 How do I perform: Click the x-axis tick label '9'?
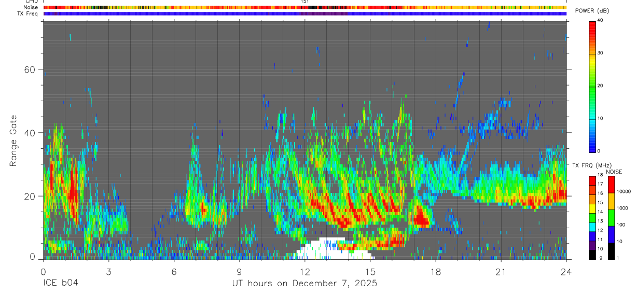pos(239,272)
